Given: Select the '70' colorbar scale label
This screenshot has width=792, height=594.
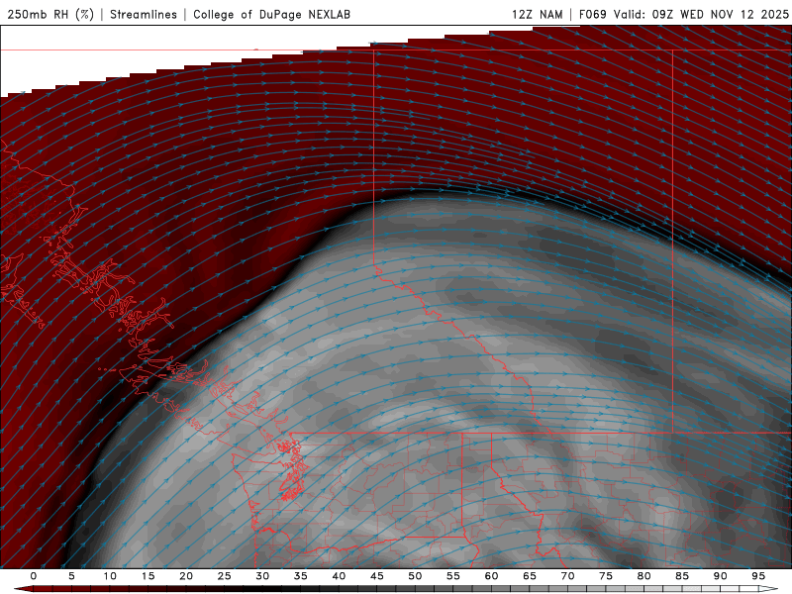Looking at the screenshot, I should (x=567, y=576).
